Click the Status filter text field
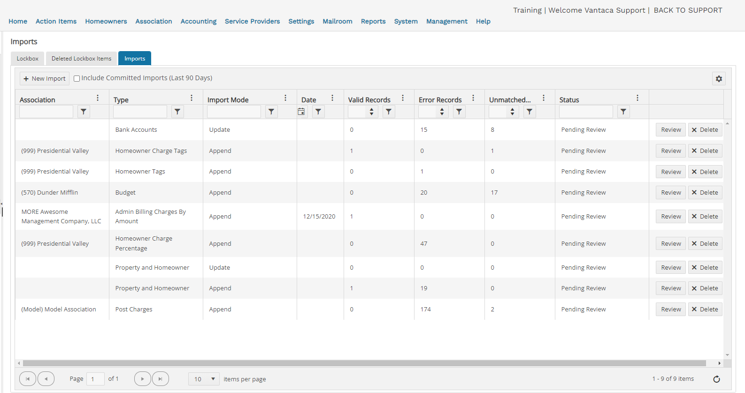 point(586,112)
